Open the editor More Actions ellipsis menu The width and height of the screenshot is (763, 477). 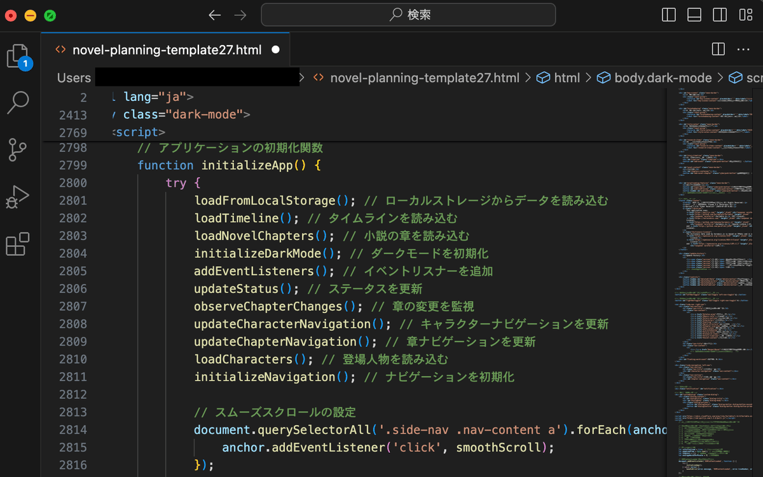click(743, 50)
